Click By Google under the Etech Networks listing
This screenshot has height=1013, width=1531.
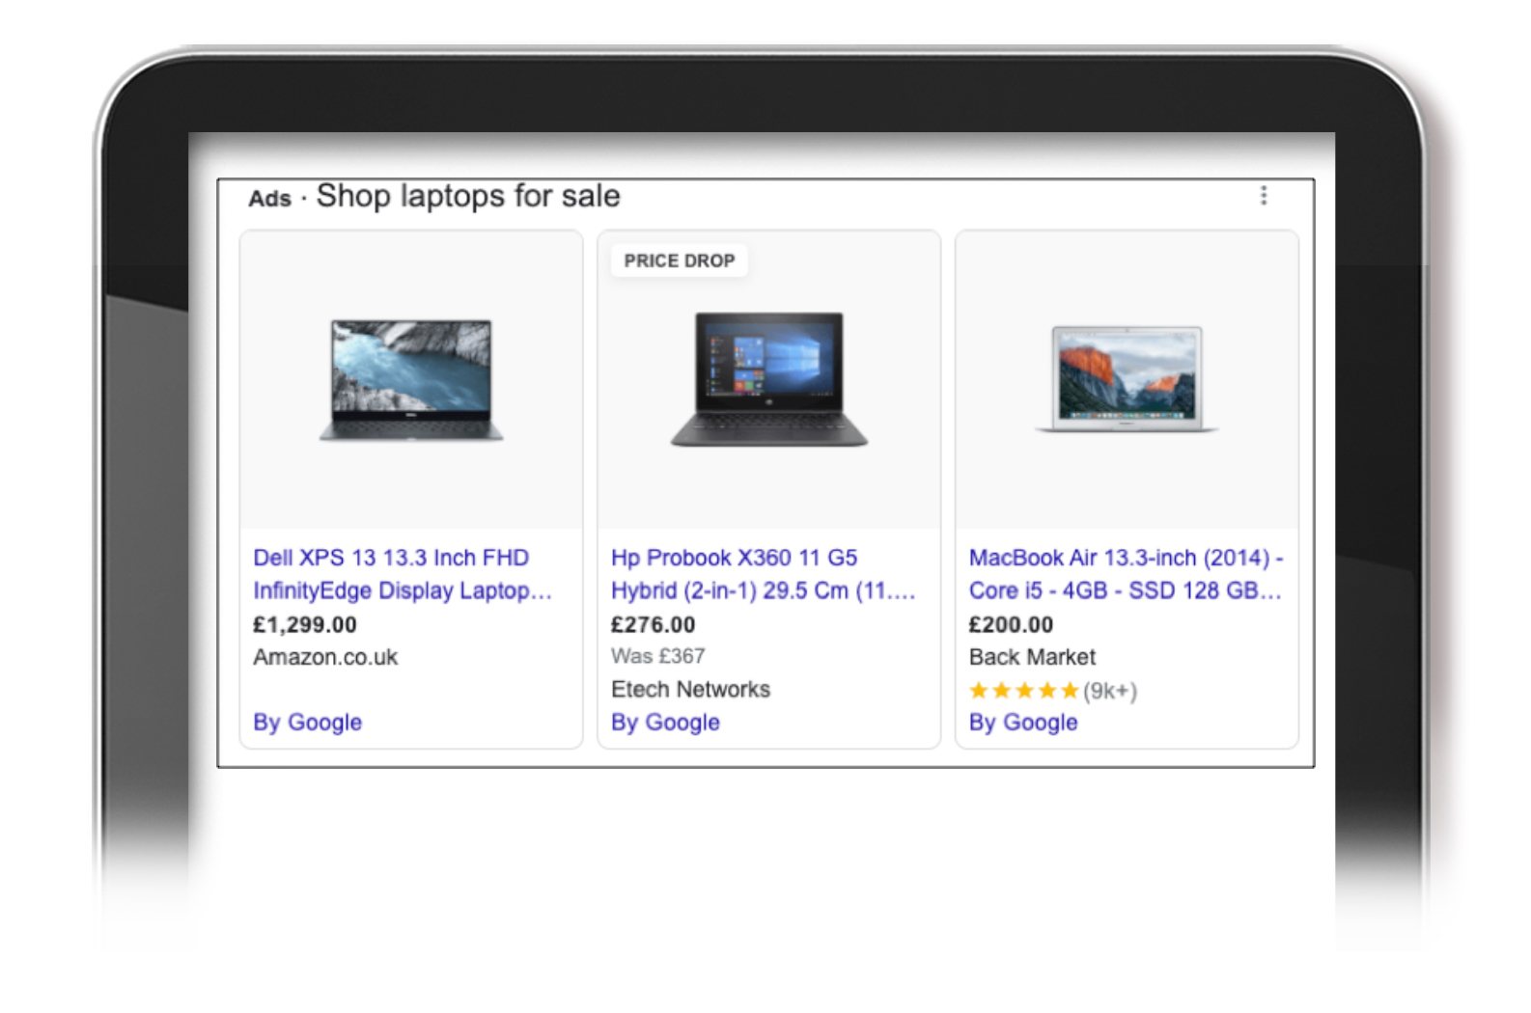[665, 722]
